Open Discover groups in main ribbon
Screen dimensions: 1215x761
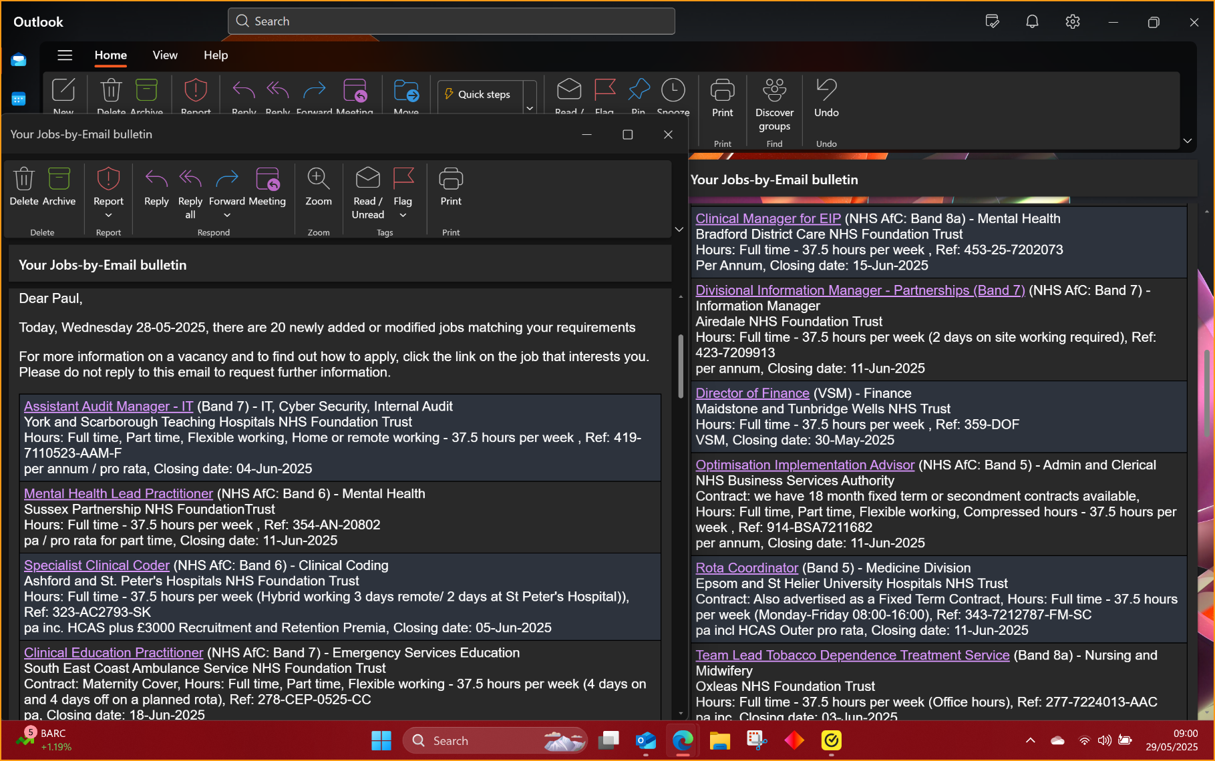tap(774, 104)
